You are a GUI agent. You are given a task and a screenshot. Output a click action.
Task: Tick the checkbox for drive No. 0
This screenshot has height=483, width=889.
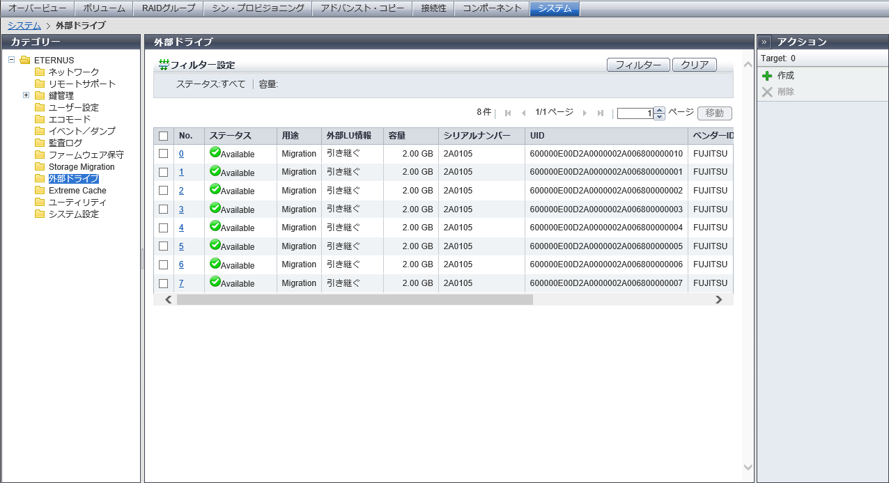click(x=164, y=154)
